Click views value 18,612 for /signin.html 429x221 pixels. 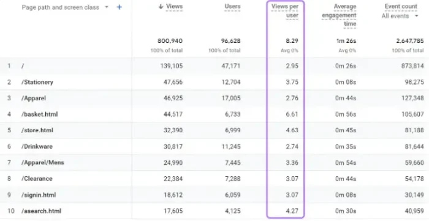[x=173, y=195]
